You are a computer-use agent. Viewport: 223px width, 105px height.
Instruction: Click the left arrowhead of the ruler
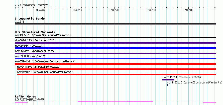pos(16,8)
